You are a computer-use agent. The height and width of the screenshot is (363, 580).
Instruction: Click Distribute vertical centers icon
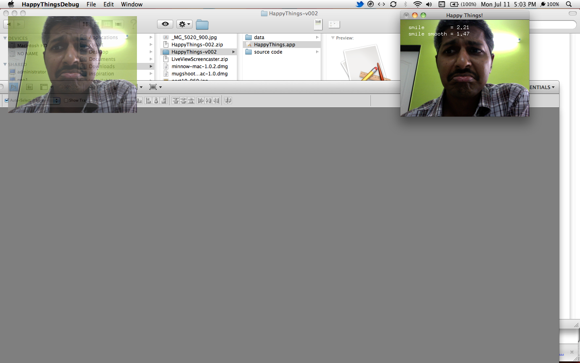[x=183, y=100]
